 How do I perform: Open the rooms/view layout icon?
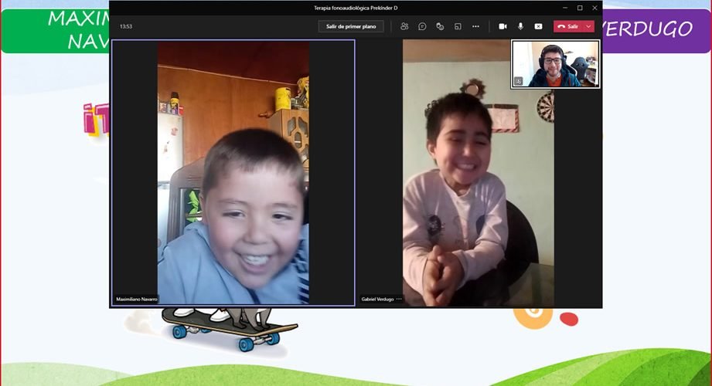point(458,26)
